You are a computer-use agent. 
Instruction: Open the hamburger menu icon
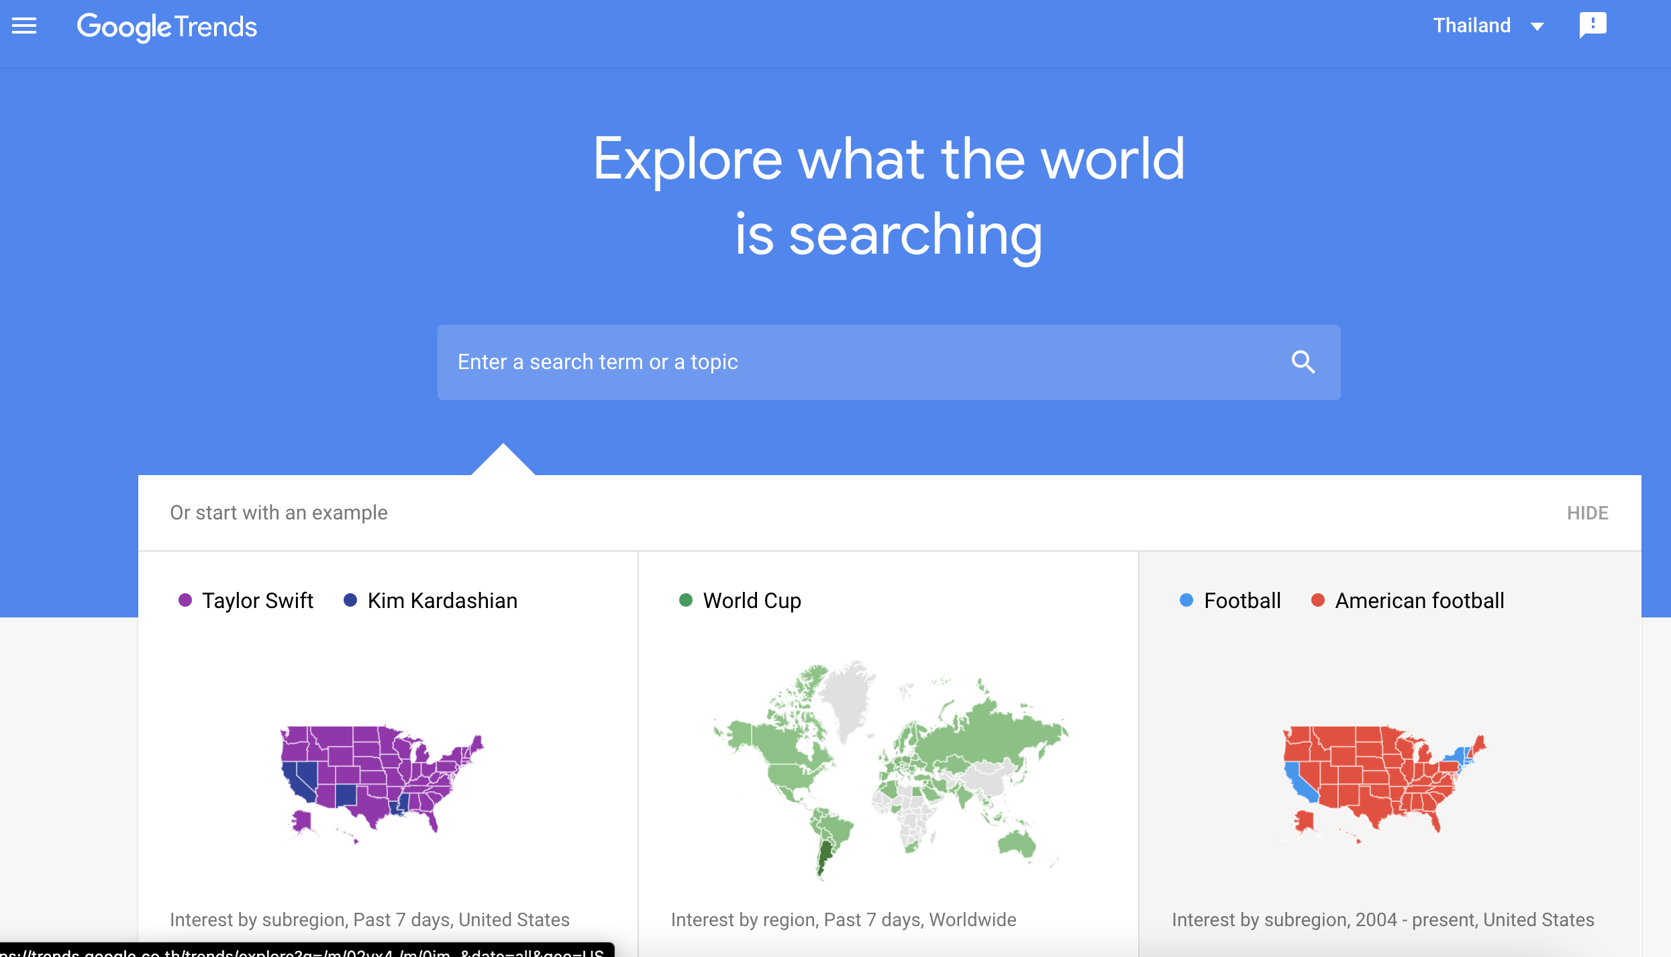click(24, 26)
